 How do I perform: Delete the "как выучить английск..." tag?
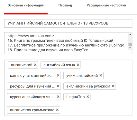[x=58, y=75]
